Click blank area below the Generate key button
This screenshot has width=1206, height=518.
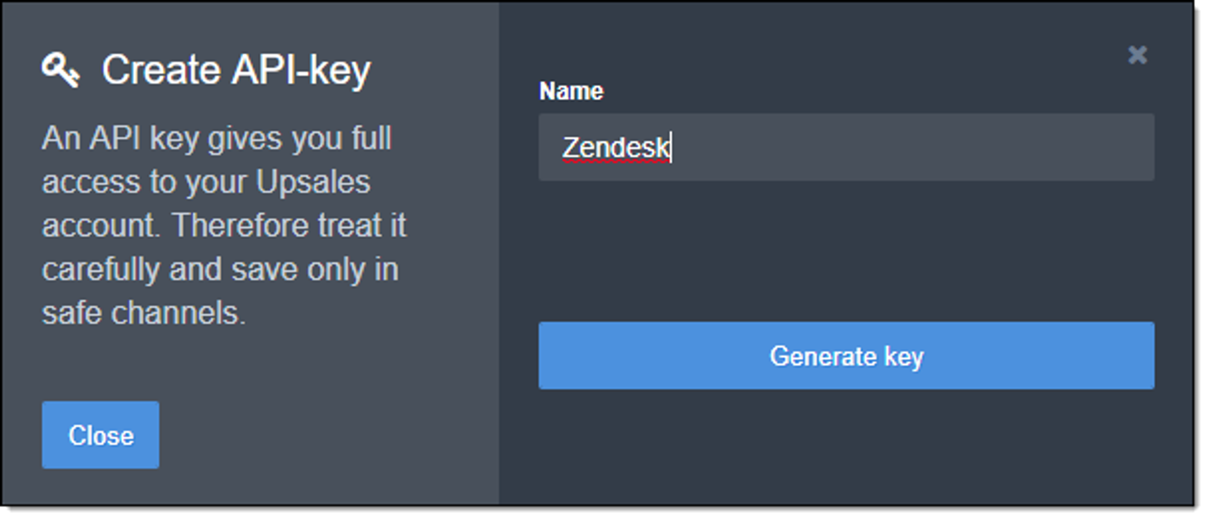point(847,446)
